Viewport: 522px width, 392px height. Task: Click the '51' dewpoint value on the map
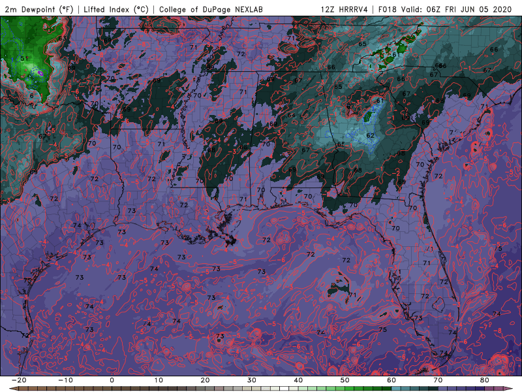[24, 58]
